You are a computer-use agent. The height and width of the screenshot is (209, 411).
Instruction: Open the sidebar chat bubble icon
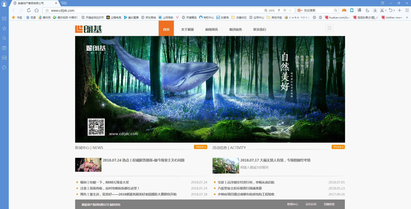[4, 67]
